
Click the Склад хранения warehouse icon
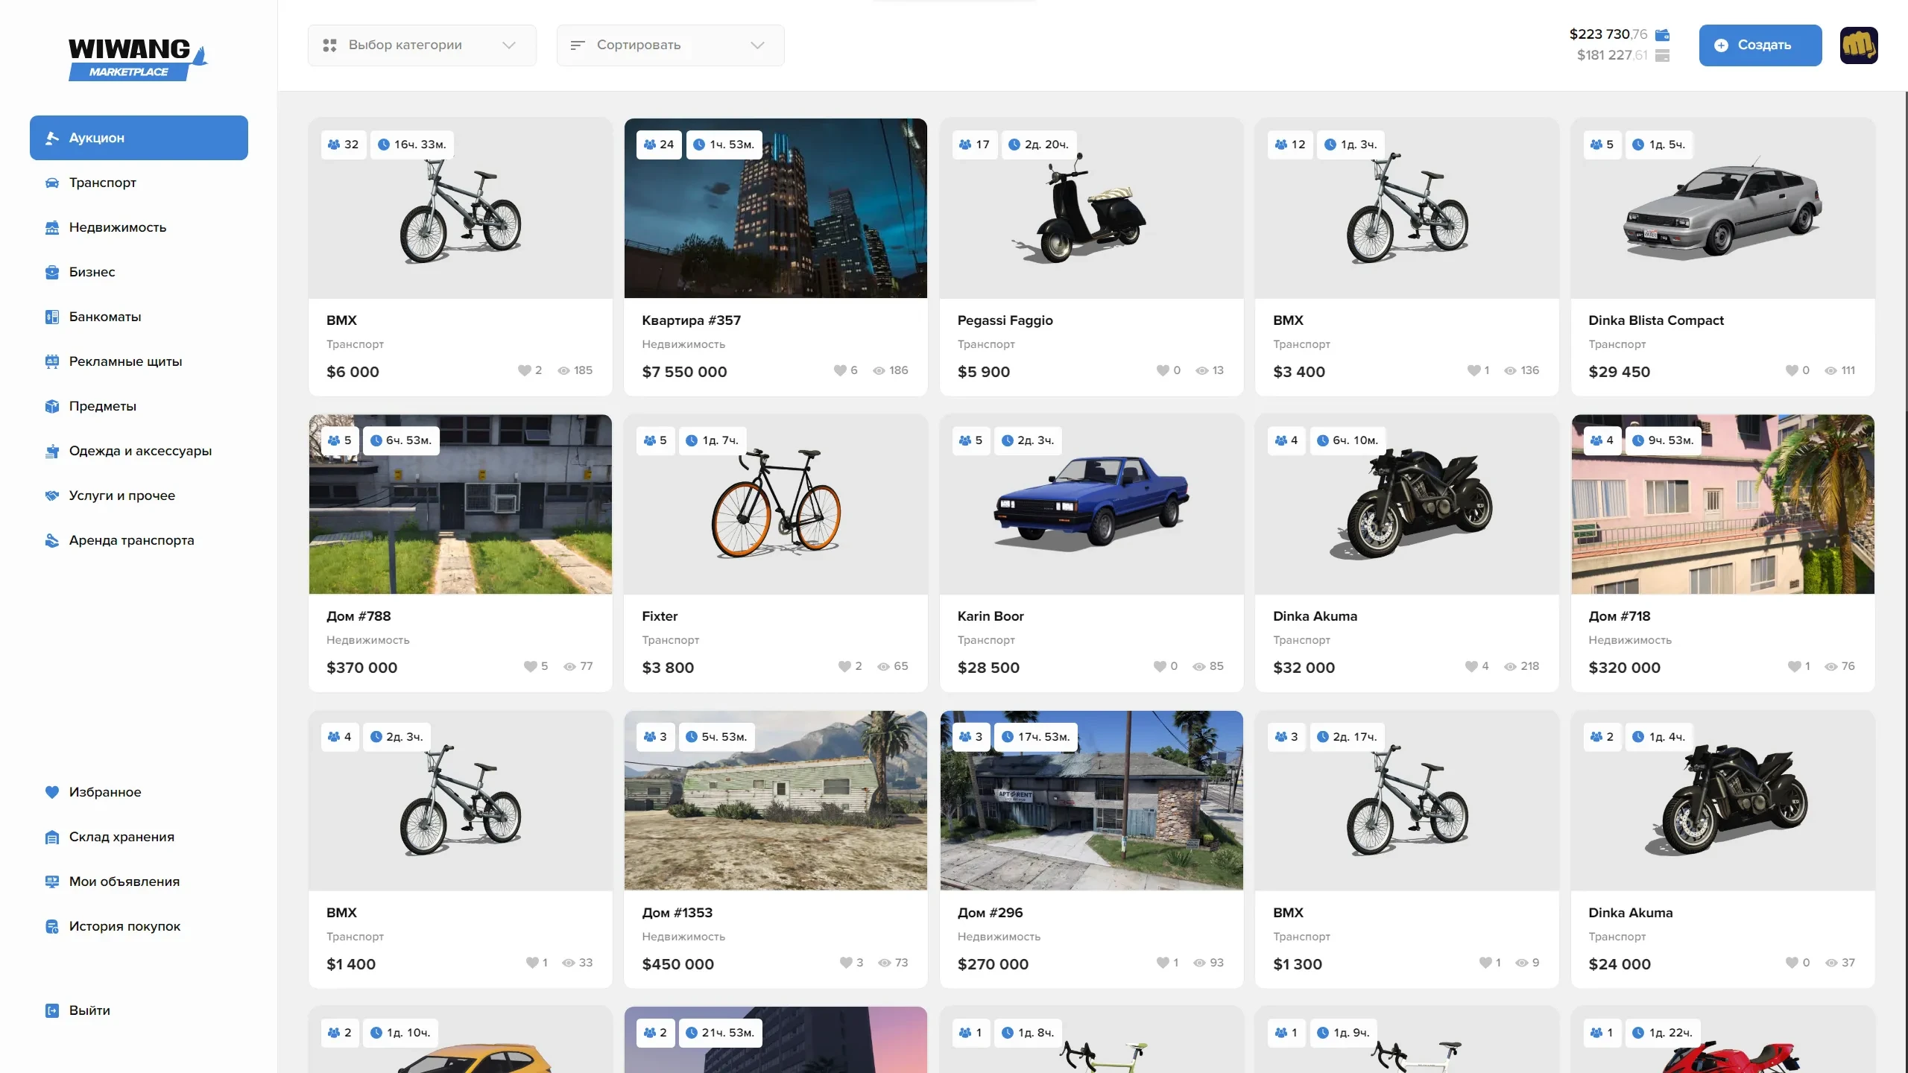52,837
